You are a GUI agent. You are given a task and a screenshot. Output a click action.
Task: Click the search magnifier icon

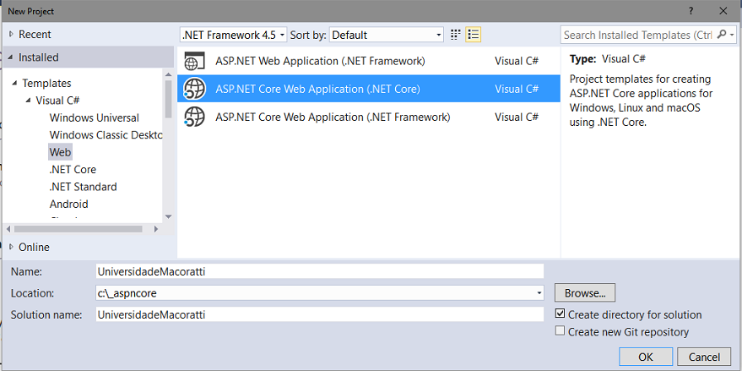722,35
